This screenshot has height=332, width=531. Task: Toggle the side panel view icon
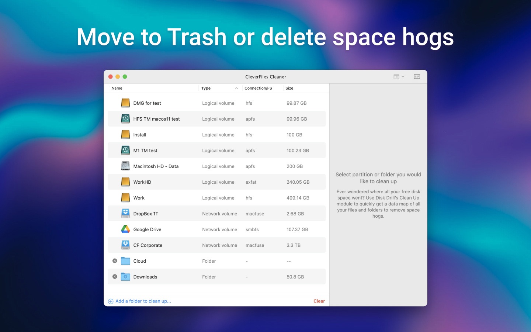point(417,77)
